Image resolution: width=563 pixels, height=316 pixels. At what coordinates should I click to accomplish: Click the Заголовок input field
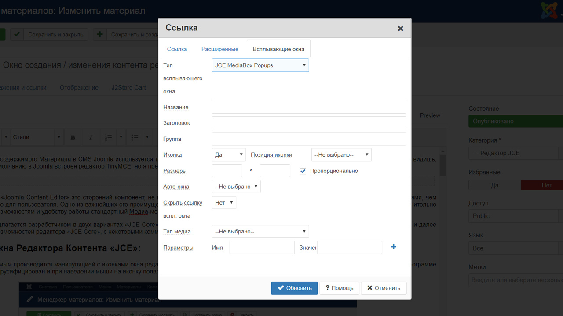[309, 123]
